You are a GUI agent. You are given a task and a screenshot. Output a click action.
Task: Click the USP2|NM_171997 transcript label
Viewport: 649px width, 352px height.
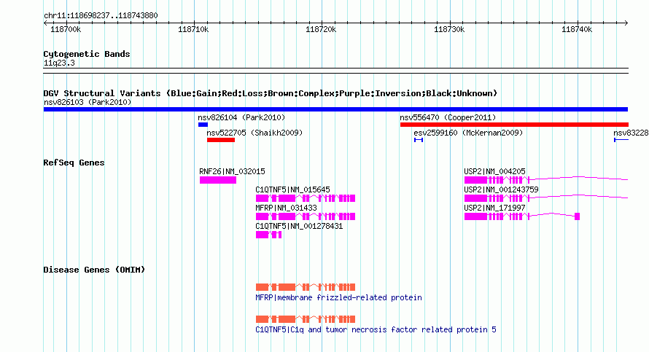(x=494, y=208)
